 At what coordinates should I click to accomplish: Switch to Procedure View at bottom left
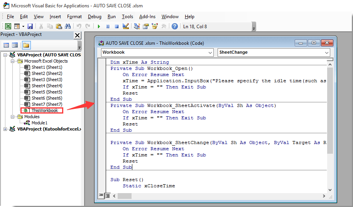coord(101,196)
